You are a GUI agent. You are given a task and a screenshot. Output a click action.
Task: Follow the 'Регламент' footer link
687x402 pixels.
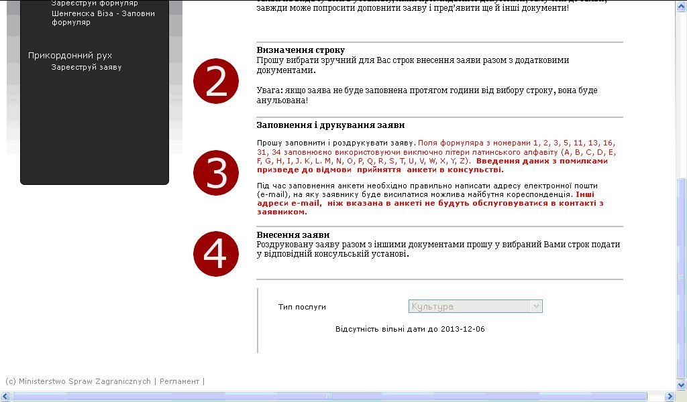coord(179,381)
